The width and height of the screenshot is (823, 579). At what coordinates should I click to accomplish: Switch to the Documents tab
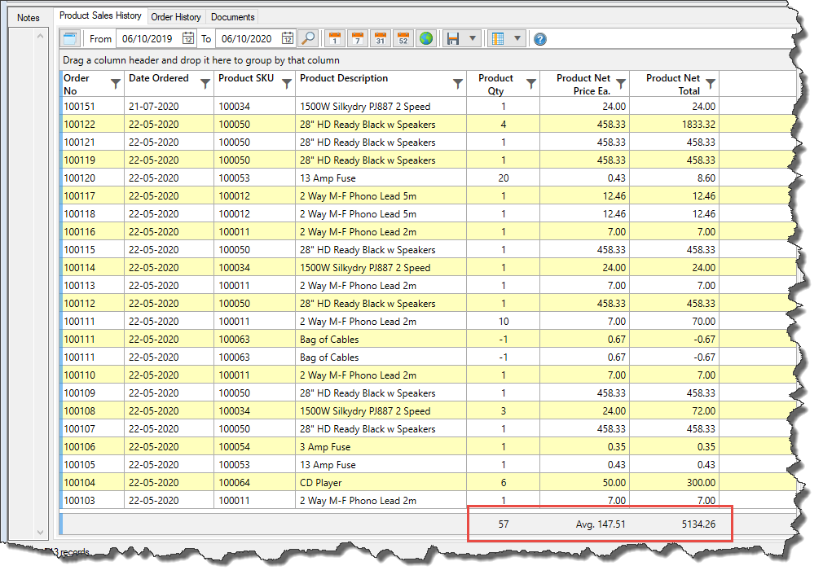point(232,16)
